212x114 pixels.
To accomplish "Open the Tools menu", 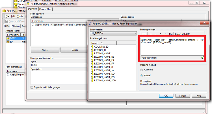I will pyautogui.click(x=20, y=16).
